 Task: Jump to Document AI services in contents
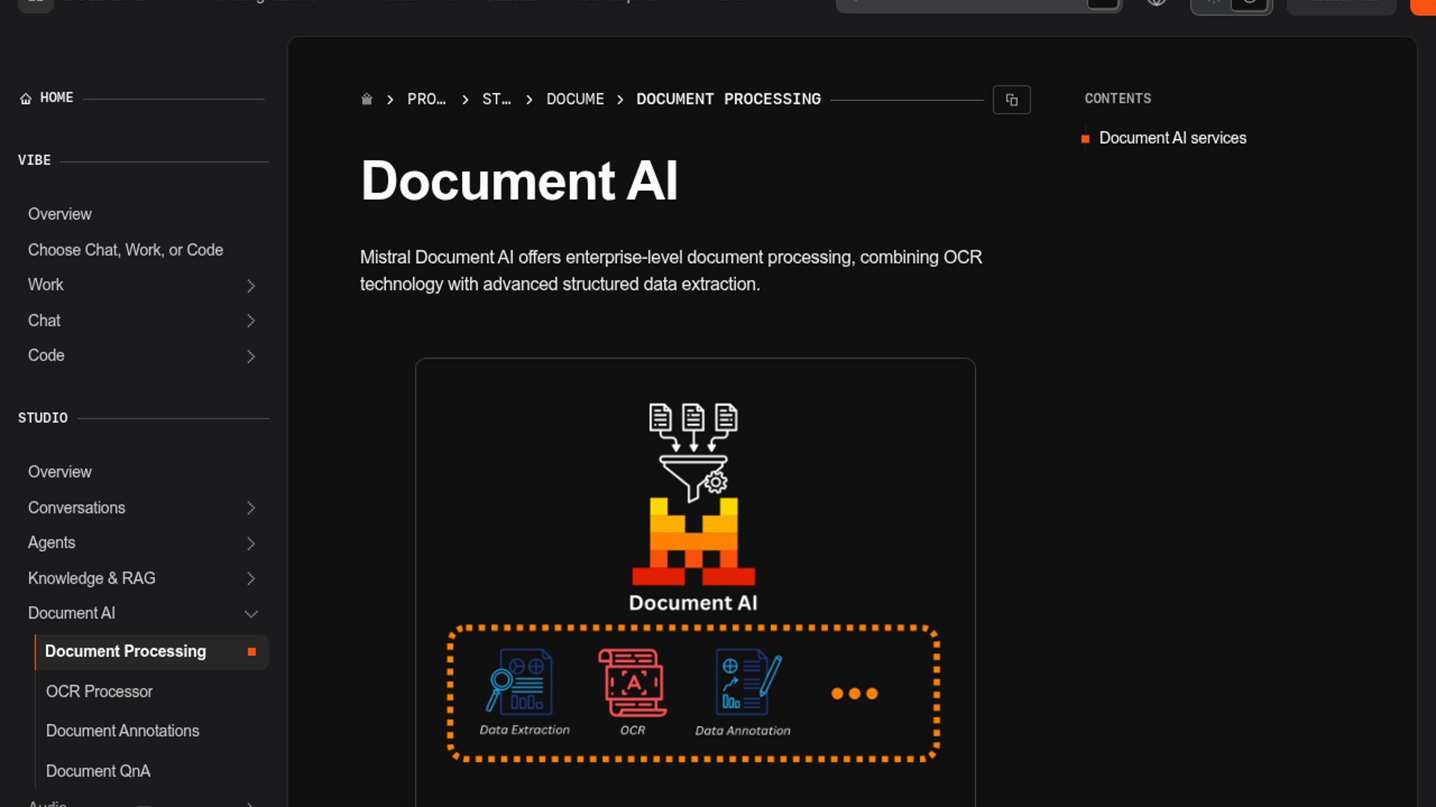[1172, 138]
